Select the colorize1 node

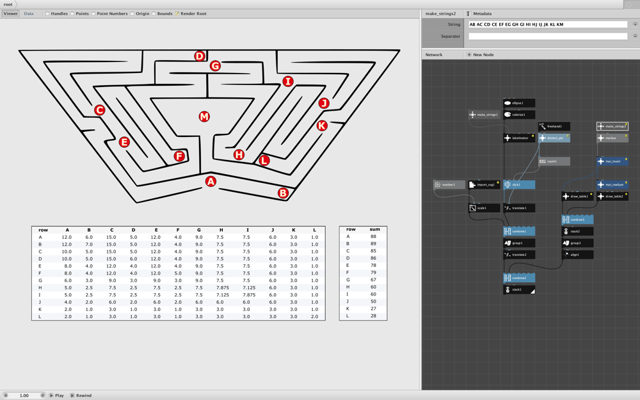tap(519, 115)
